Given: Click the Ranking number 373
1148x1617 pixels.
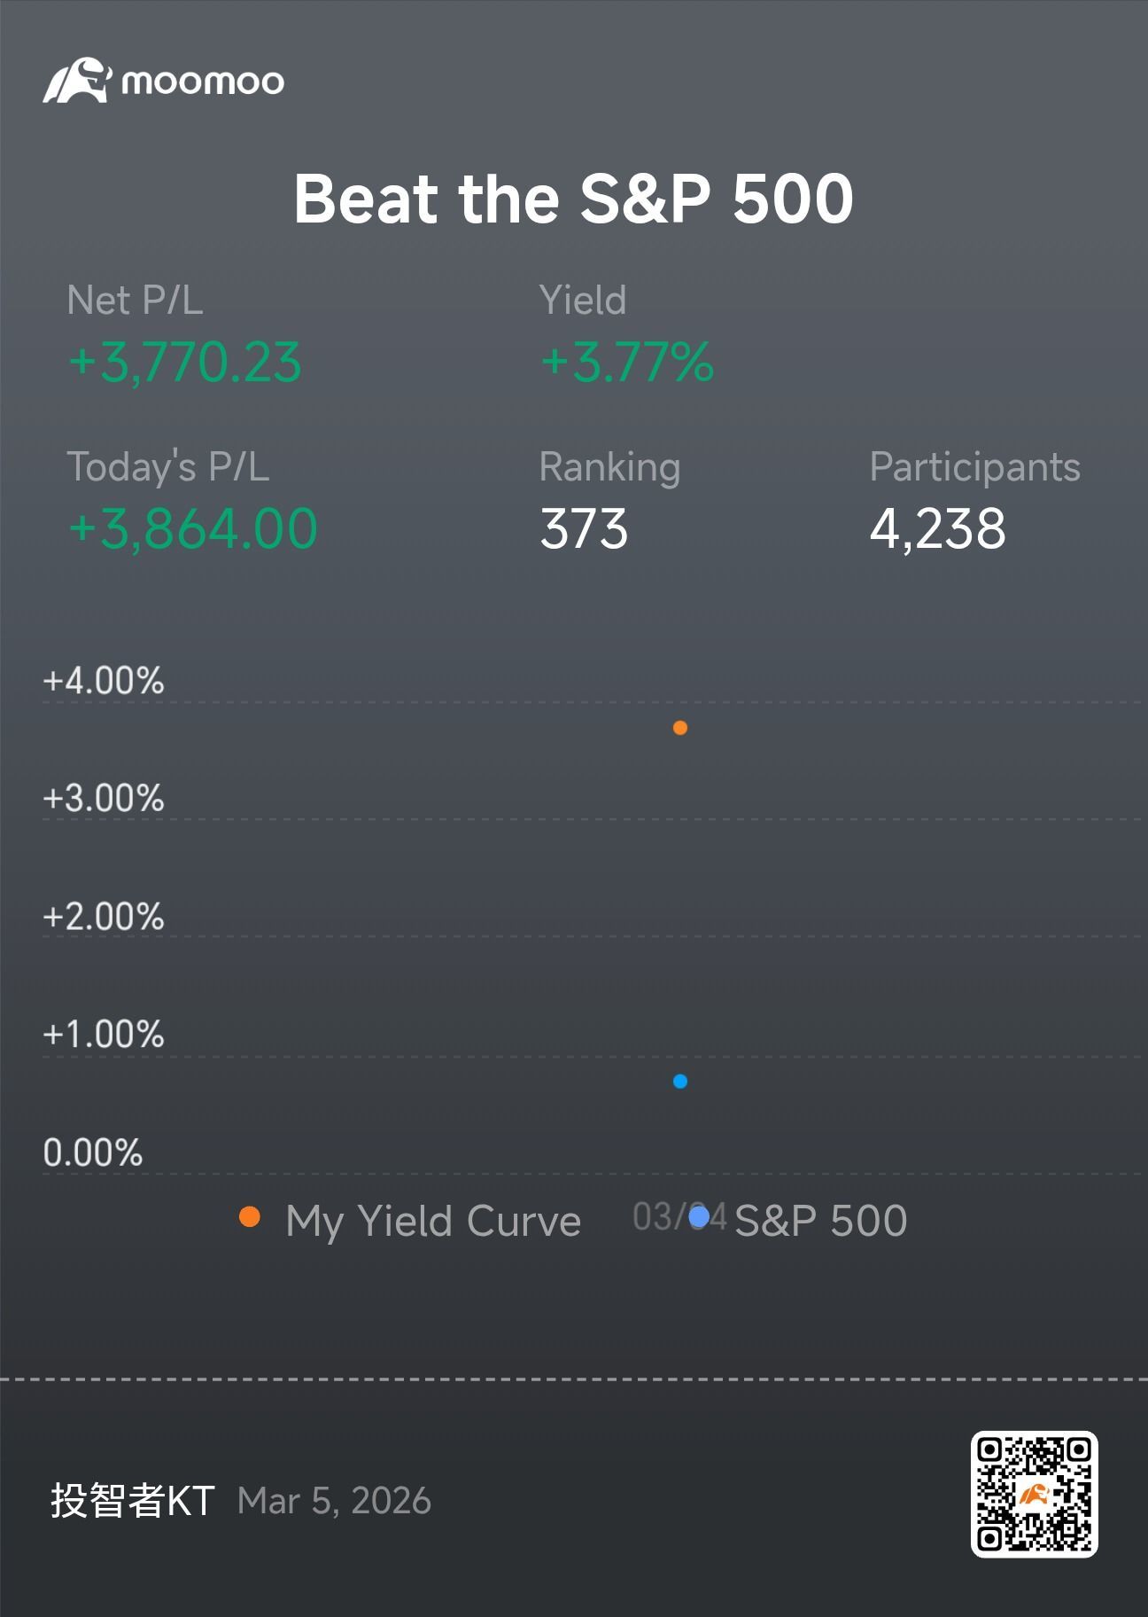Looking at the screenshot, I should tap(584, 529).
